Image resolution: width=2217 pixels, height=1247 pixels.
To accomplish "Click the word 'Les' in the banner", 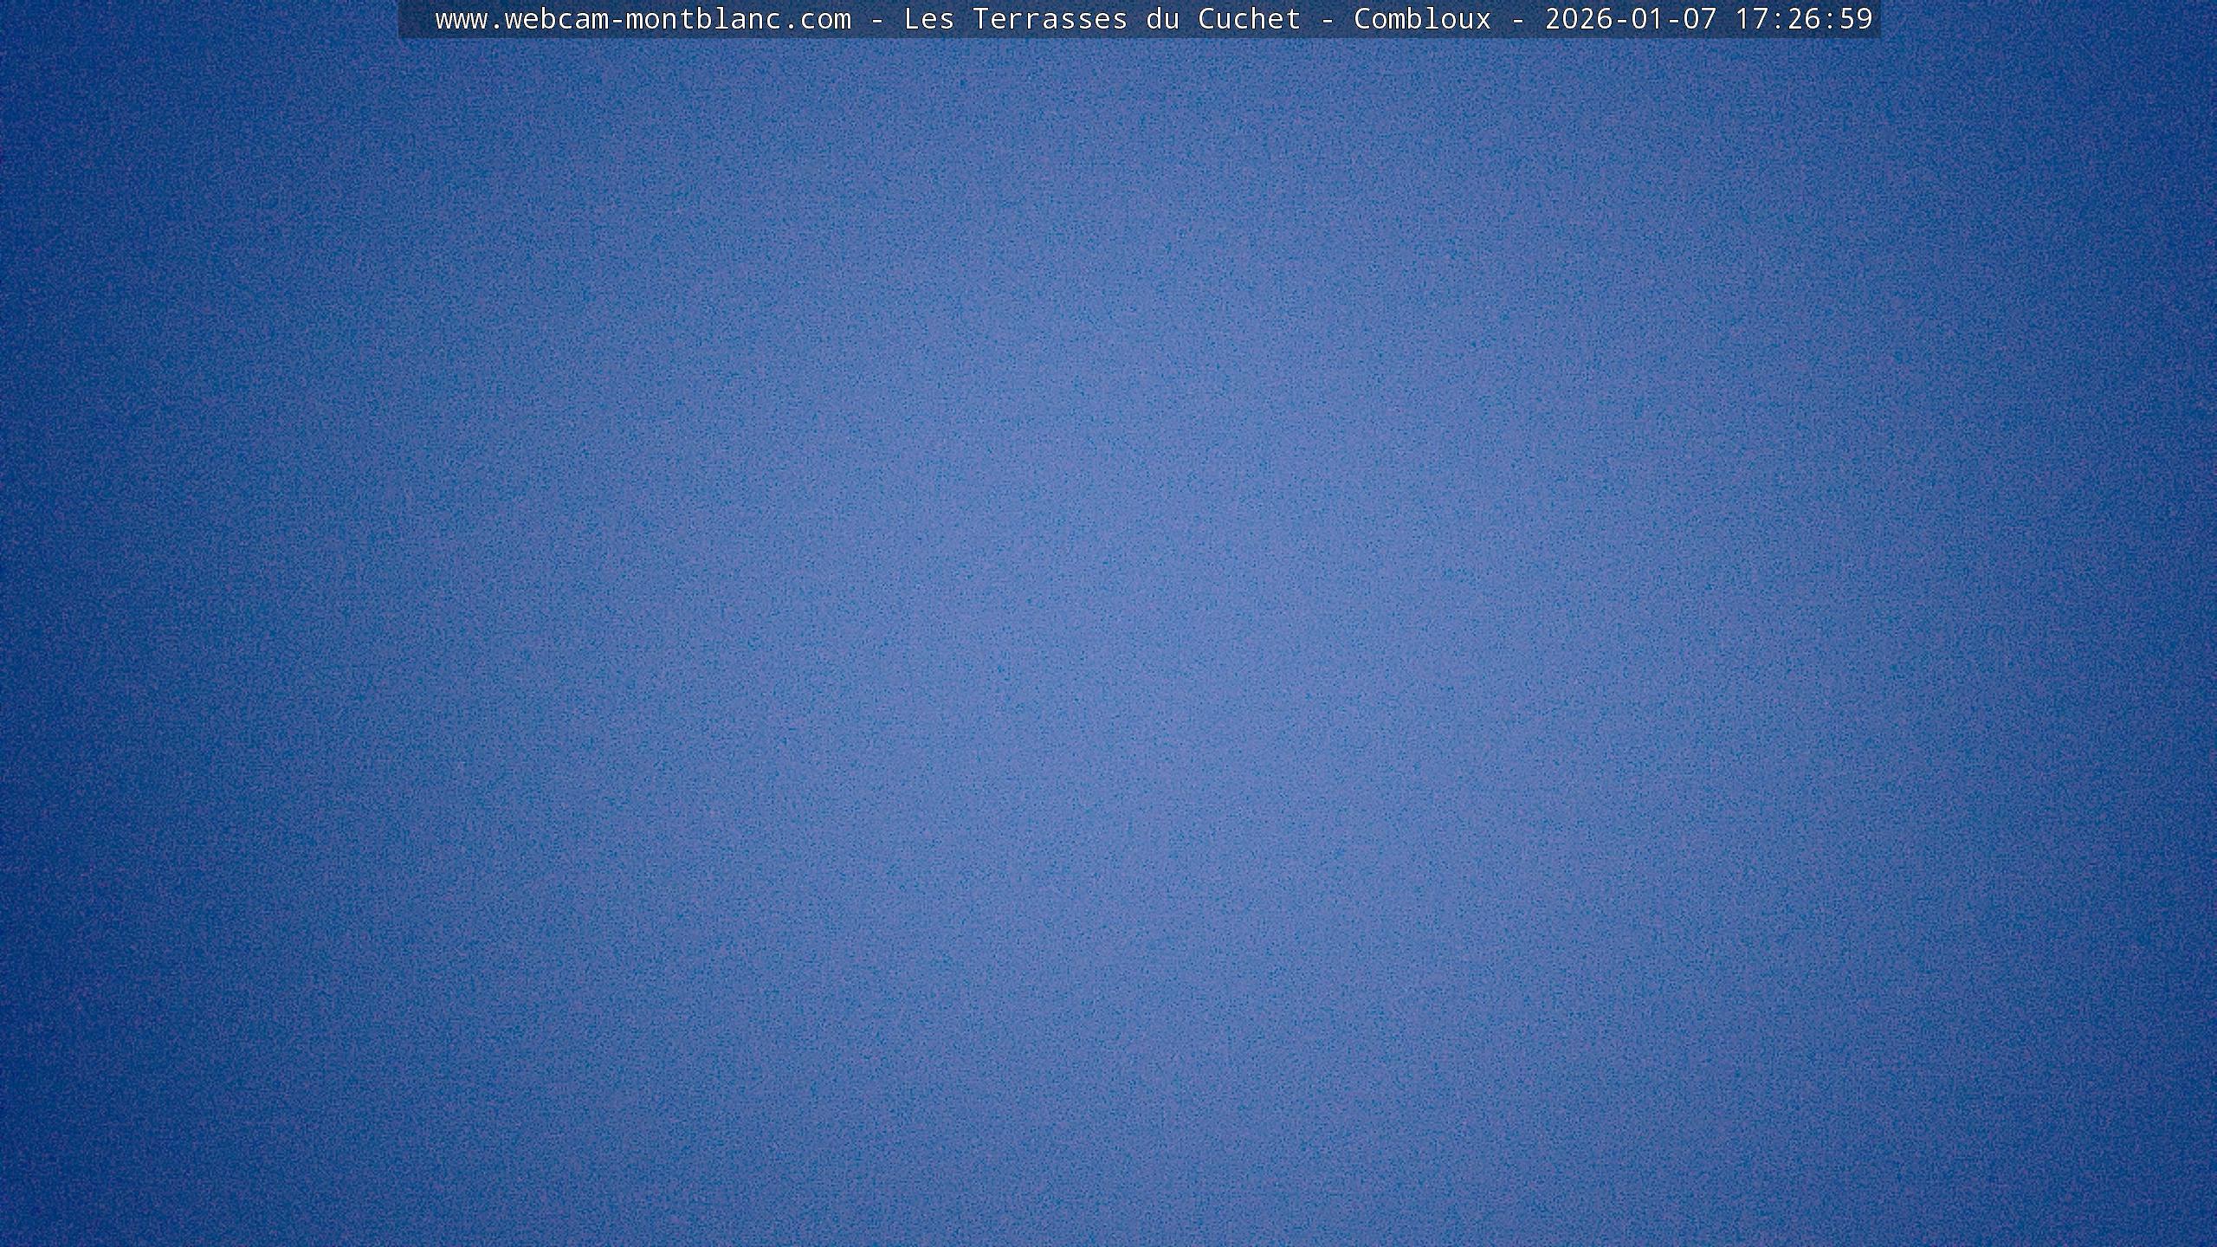I will point(928,19).
